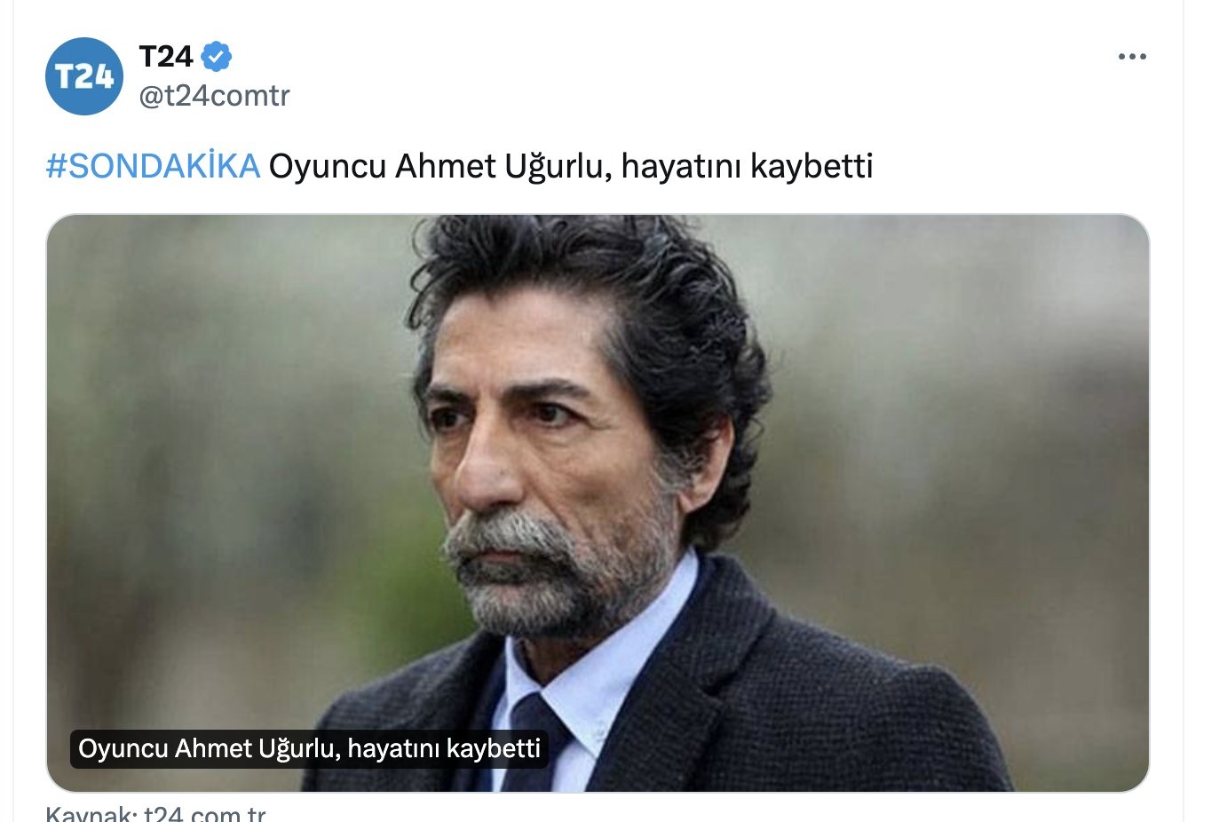Viewport: 1211px width, 822px height.
Task: Click the blue verified checkmark badge
Action: point(217,57)
